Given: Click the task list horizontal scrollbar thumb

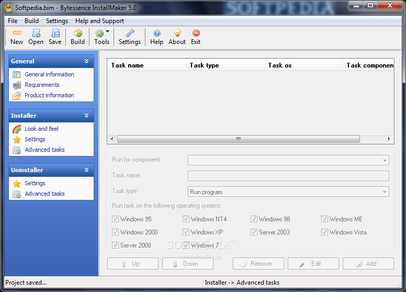Looking at the screenshot, I should tap(239, 139).
